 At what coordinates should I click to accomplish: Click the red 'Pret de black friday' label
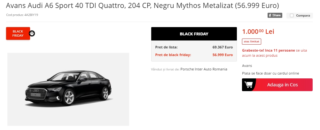coord(173,55)
